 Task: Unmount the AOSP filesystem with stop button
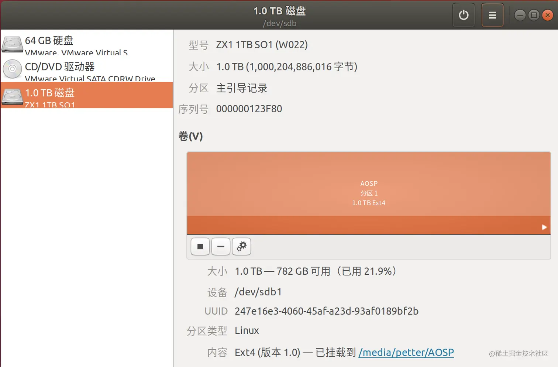click(x=200, y=247)
